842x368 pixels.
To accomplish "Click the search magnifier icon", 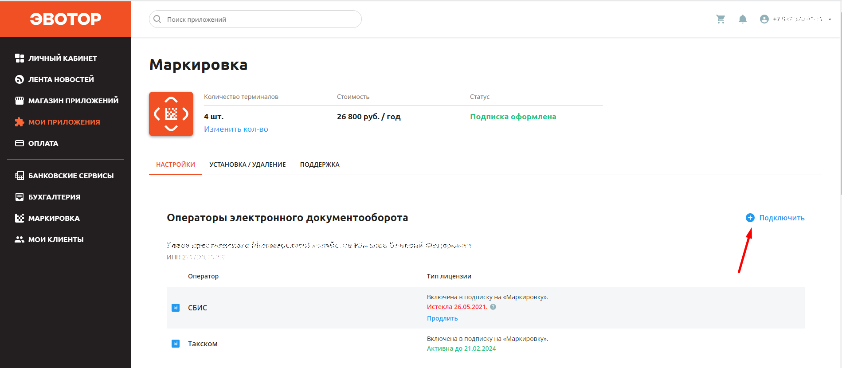I will pos(157,19).
